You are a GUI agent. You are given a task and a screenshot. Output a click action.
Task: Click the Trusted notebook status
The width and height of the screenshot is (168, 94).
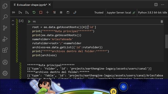tap(99, 13)
